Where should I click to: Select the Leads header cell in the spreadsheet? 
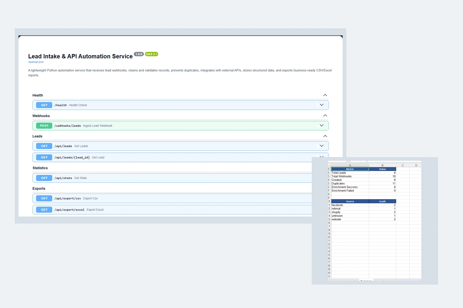(382, 201)
